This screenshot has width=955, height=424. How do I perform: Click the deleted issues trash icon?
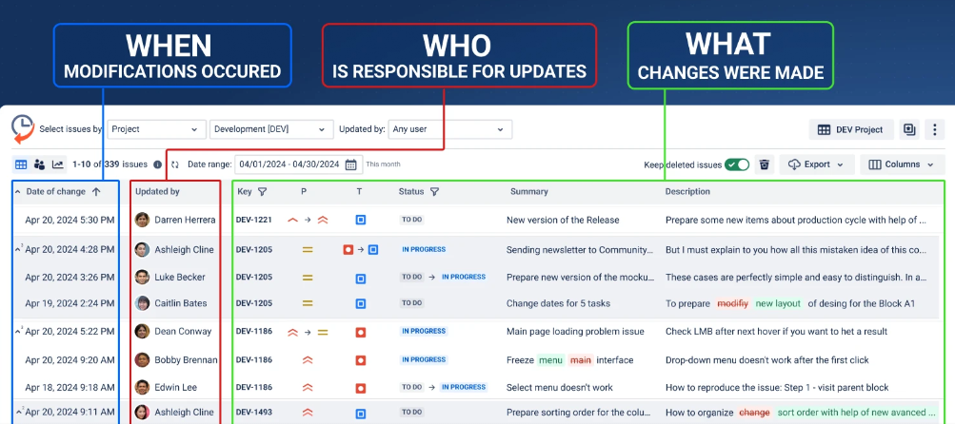pos(764,164)
